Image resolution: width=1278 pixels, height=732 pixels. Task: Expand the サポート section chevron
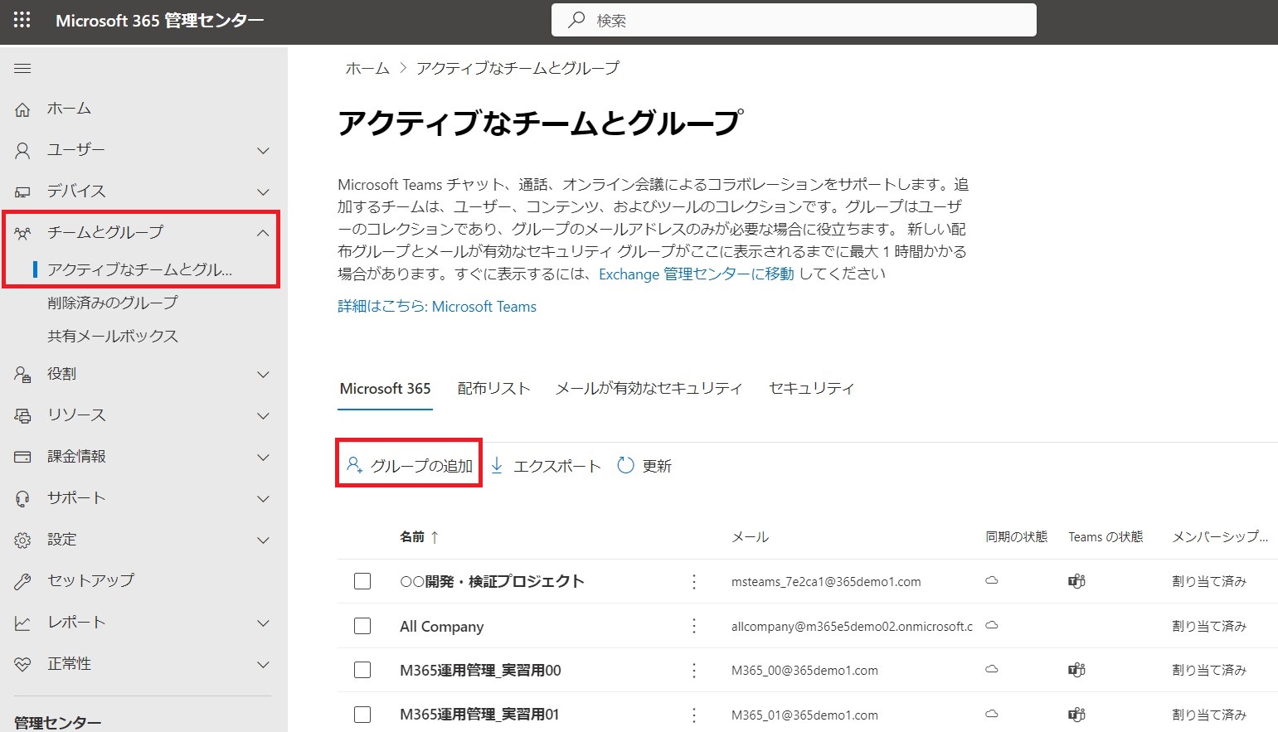[263, 498]
